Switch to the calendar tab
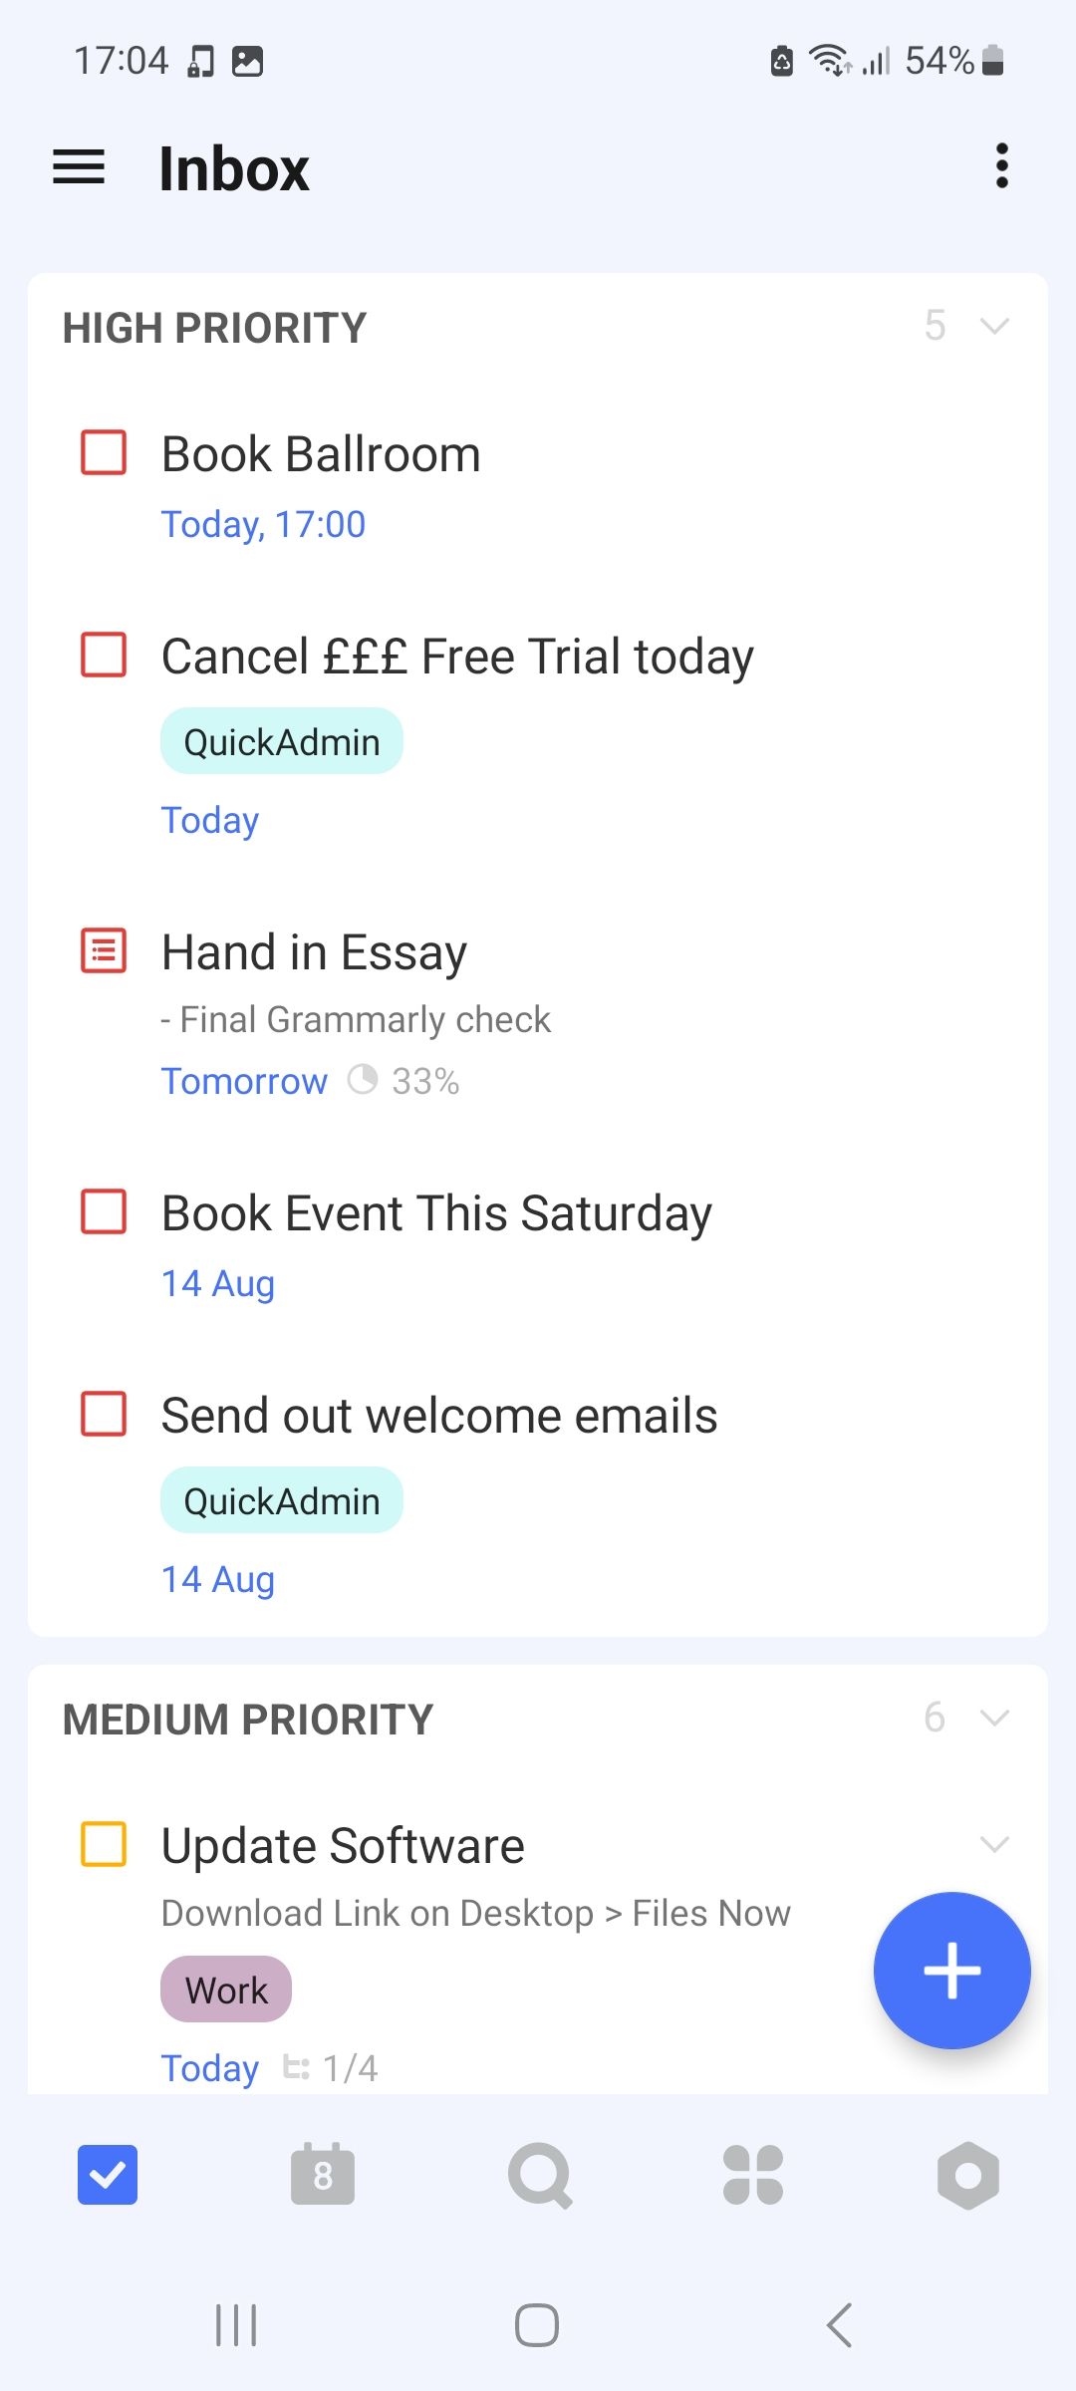 [x=323, y=2175]
